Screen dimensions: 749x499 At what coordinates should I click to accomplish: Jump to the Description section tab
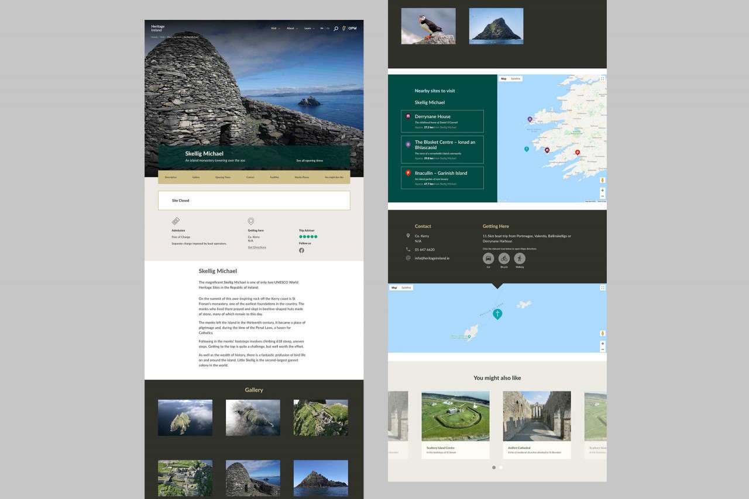(x=171, y=177)
